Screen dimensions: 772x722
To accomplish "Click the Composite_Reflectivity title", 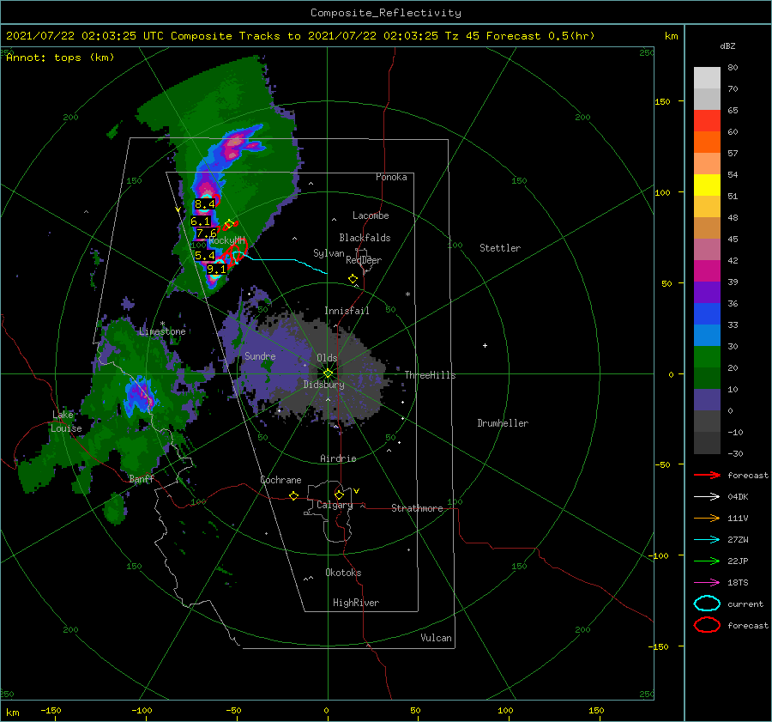I will click(x=386, y=13).
